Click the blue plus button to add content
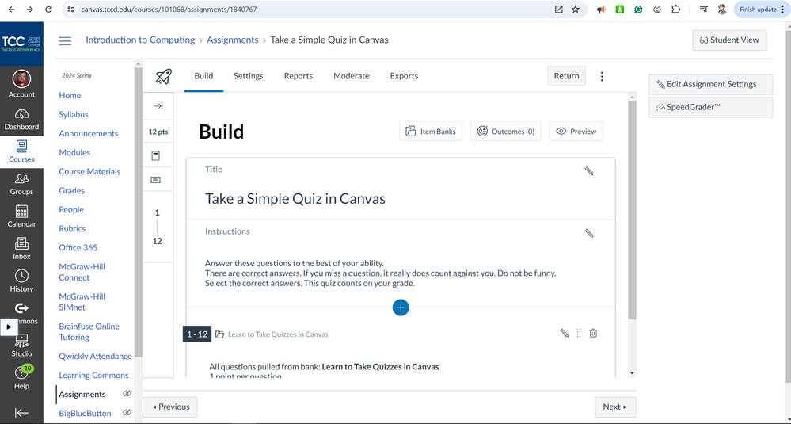 (x=401, y=307)
